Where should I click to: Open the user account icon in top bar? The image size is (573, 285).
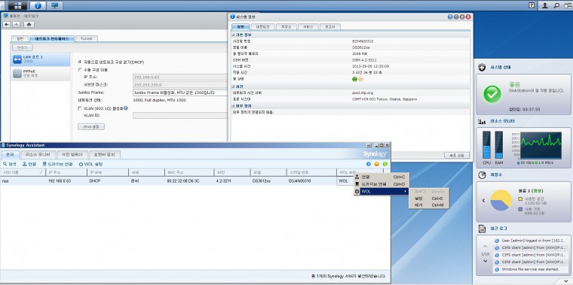pos(545,5)
